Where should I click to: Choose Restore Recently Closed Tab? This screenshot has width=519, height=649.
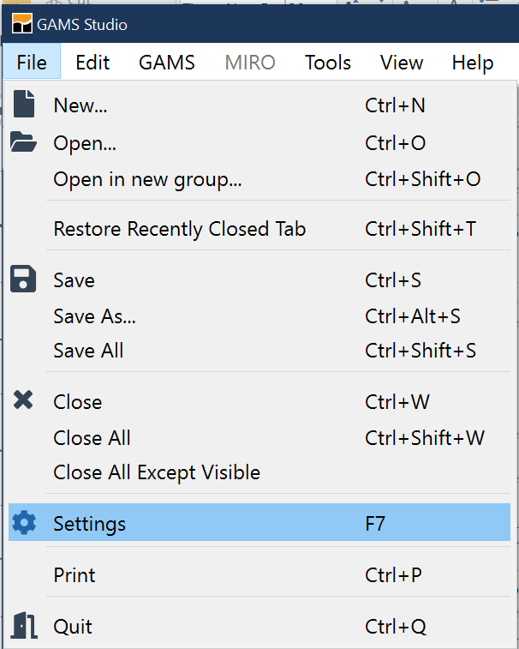click(x=179, y=229)
